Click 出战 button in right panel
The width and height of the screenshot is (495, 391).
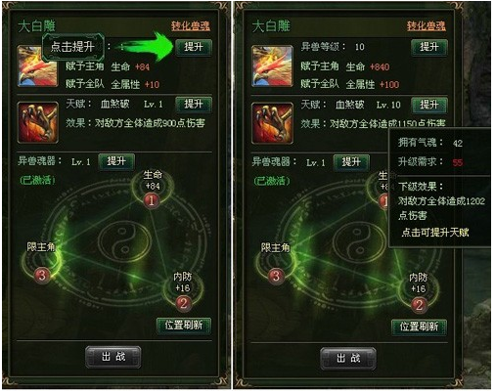tap(348, 359)
